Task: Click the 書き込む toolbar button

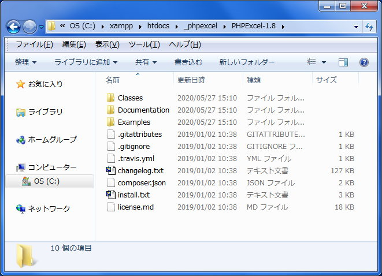Action: tap(188, 62)
